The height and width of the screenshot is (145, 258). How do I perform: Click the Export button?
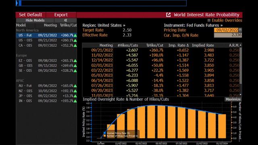(61, 15)
